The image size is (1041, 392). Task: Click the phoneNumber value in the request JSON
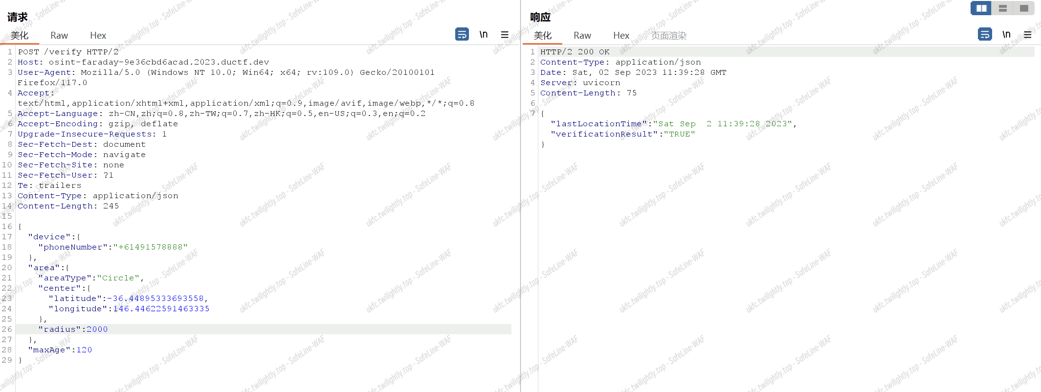pyautogui.click(x=151, y=247)
